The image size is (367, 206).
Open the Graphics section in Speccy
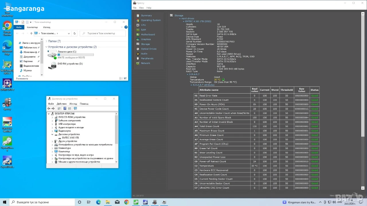[146, 39]
